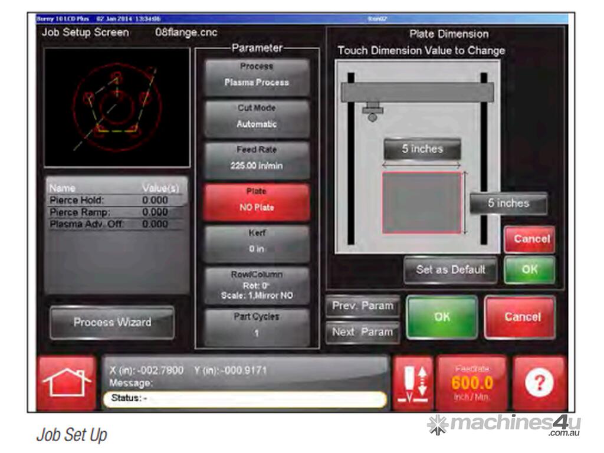
Task: Click Set as Default for plate dimension
Action: click(450, 270)
